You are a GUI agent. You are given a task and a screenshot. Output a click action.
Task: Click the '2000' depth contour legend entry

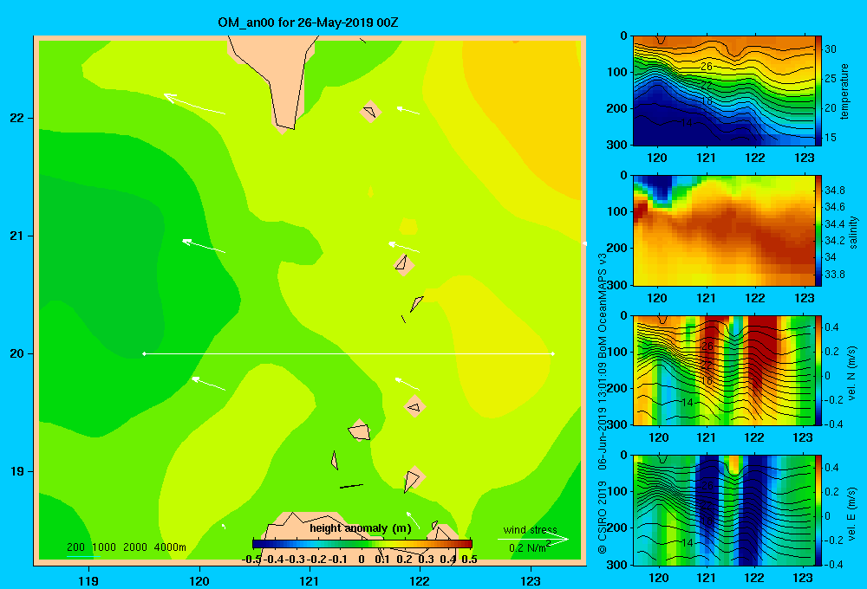[135, 547]
